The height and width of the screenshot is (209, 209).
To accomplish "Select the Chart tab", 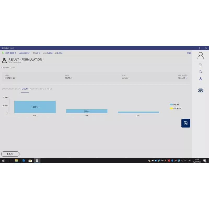I will pos(25,89).
